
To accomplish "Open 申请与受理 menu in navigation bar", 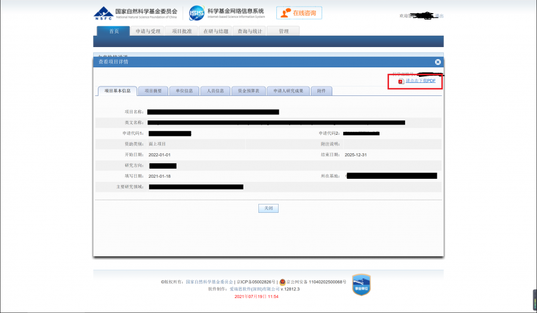I will point(147,31).
